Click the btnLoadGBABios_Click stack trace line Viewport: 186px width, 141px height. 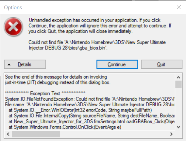(92, 122)
